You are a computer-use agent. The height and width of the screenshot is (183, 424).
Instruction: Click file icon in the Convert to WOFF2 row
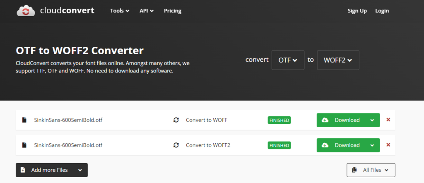click(24, 145)
